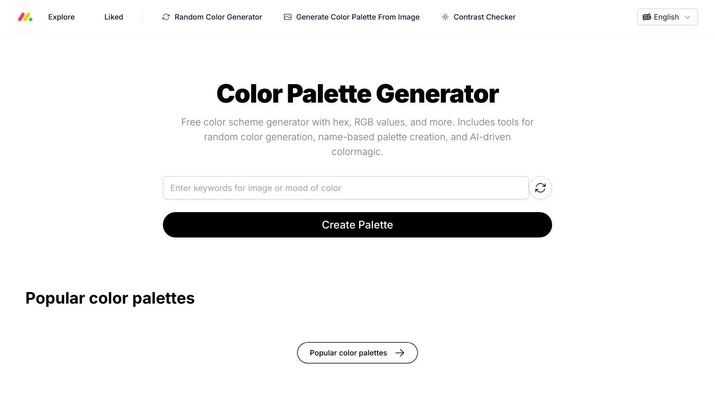
Task: Click the Random Color Generator refresh icon
Action: click(166, 17)
